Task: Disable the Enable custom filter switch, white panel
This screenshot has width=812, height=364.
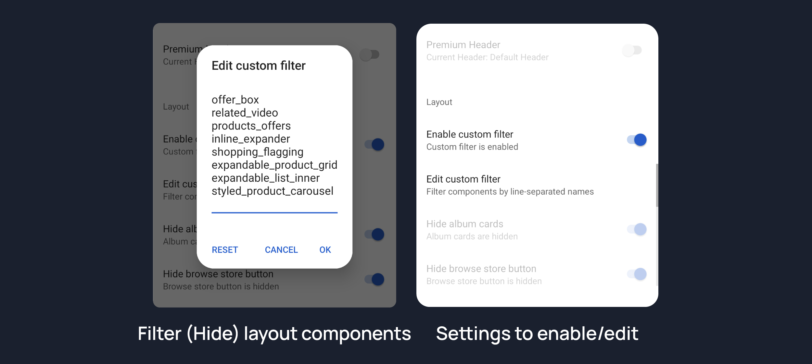Action: 637,140
